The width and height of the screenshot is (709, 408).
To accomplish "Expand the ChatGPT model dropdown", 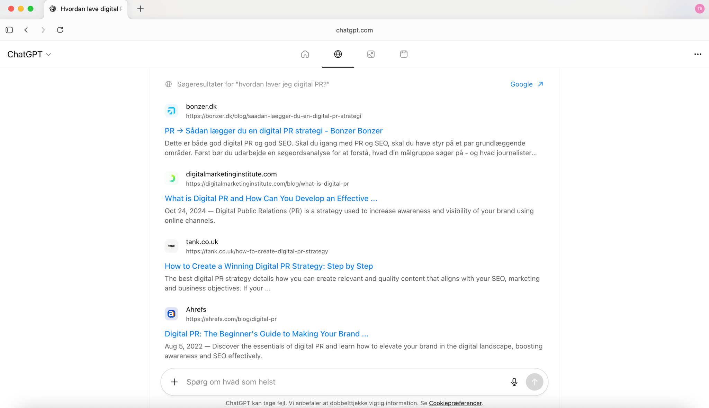I will point(29,54).
